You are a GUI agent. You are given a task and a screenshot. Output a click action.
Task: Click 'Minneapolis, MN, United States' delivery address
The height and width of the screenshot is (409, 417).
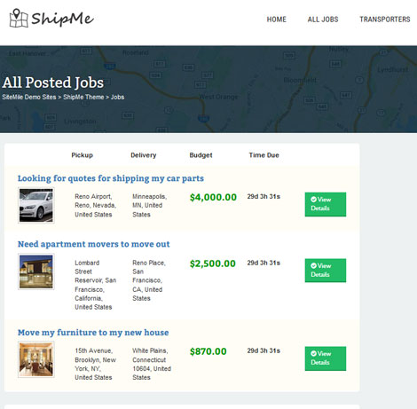tap(150, 205)
